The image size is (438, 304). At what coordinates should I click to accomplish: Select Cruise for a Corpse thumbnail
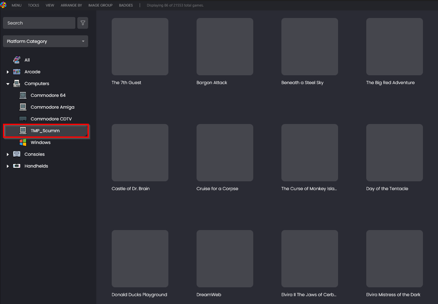(x=225, y=152)
